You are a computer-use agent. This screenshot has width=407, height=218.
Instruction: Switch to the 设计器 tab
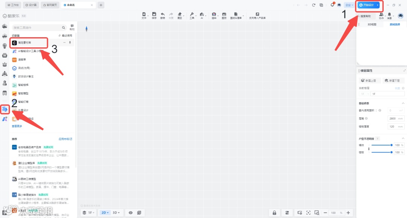(x=31, y=5)
